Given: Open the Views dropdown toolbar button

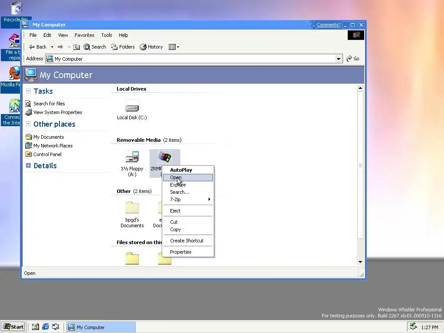Looking at the screenshot, I should pos(173,47).
